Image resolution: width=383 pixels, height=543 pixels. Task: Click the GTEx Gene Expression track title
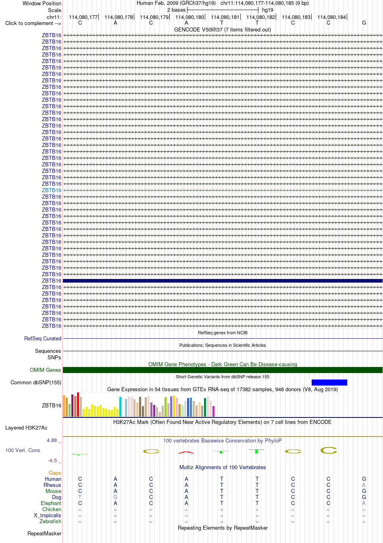(223, 389)
